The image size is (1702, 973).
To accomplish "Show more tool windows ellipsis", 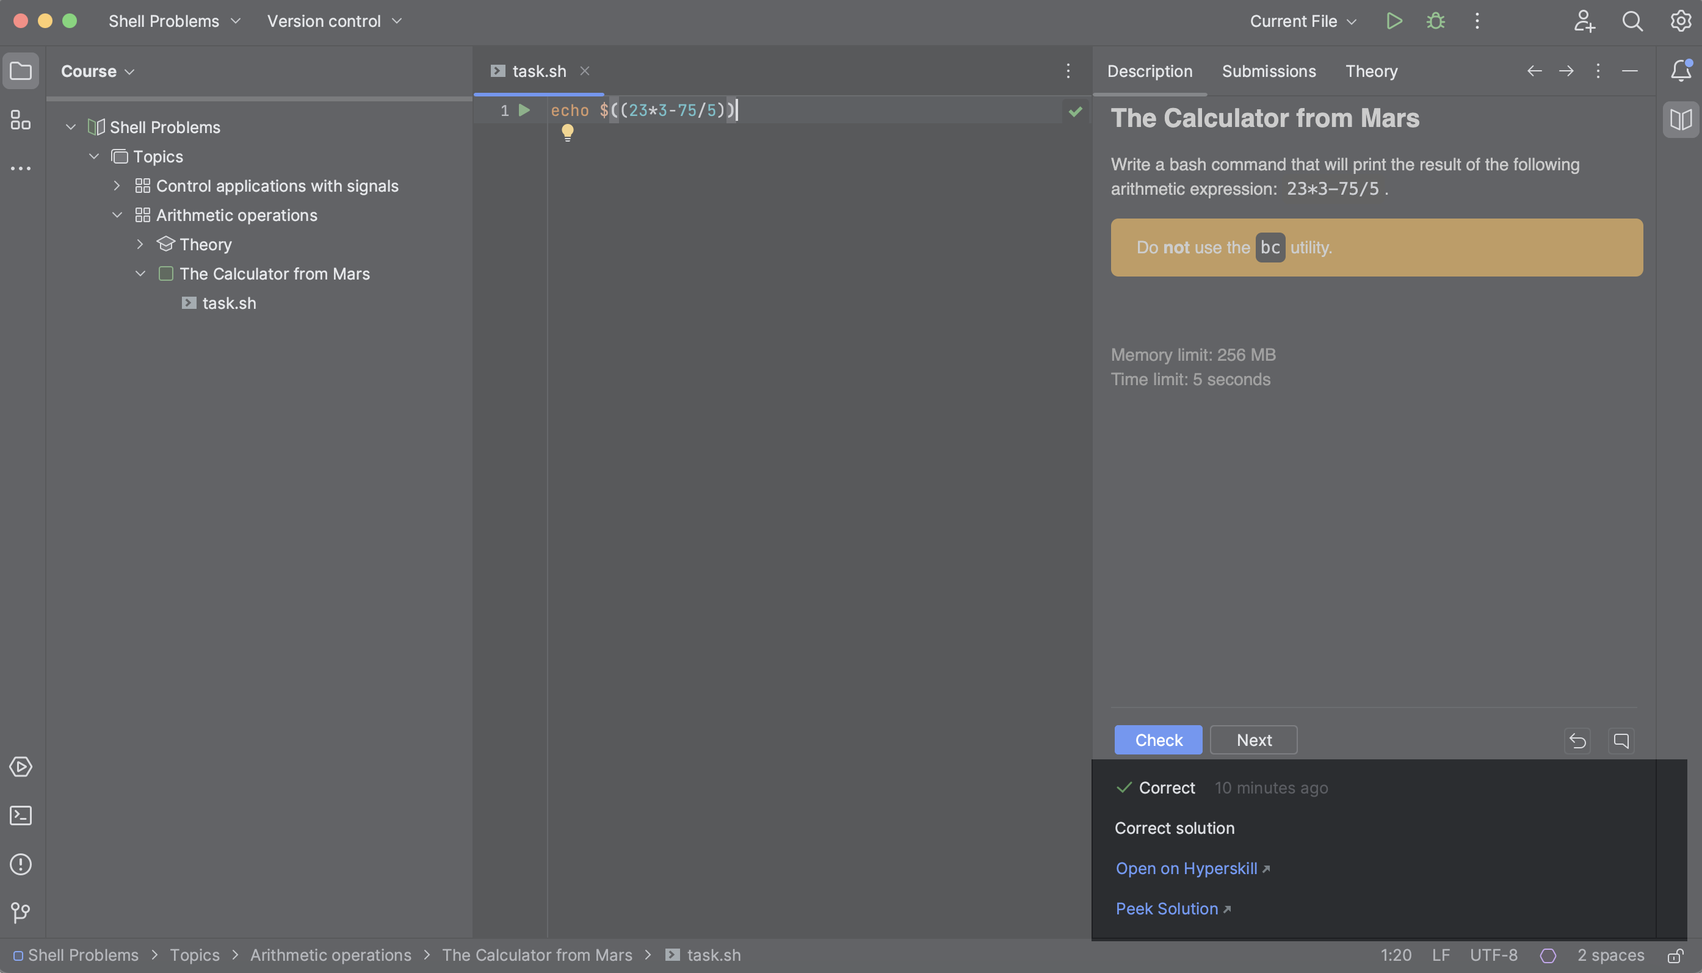I will 21,168.
